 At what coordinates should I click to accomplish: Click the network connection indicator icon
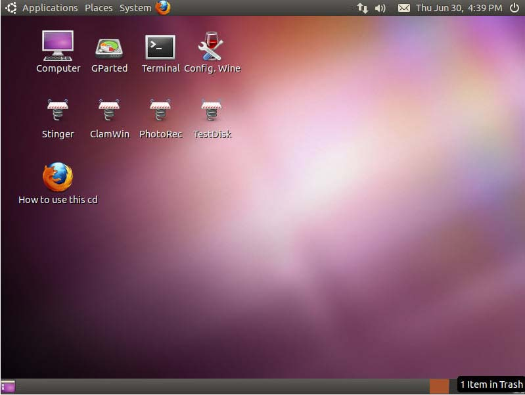[x=362, y=8]
